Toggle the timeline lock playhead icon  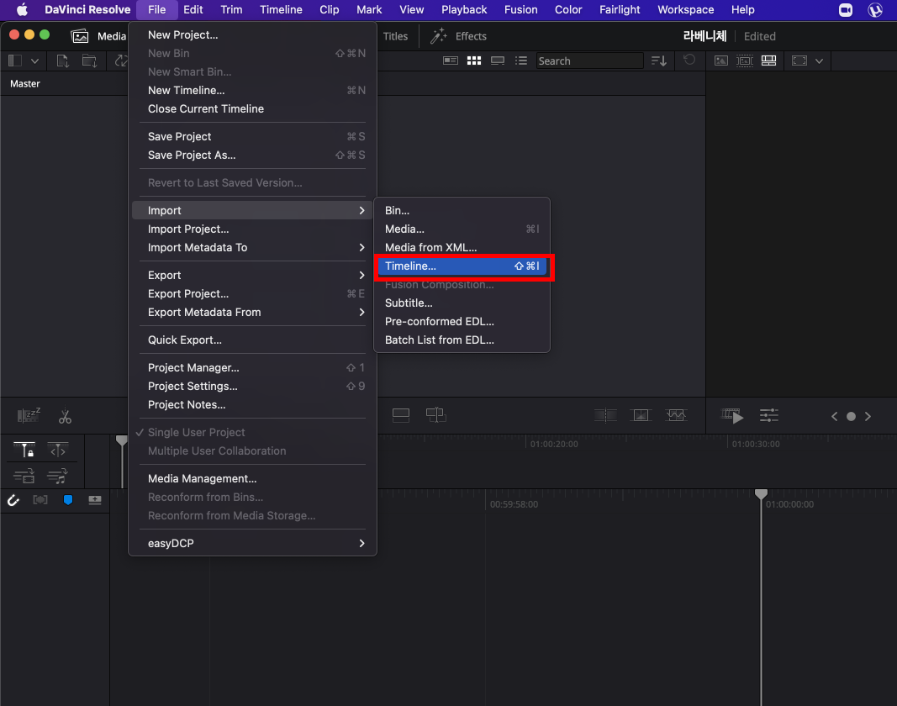click(24, 450)
